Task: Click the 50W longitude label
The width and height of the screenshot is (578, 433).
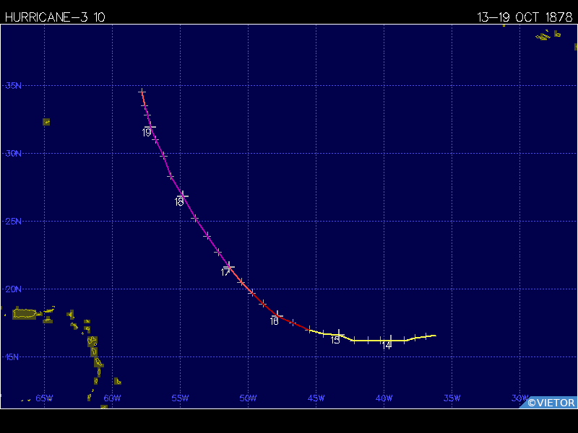Action: 248,398
